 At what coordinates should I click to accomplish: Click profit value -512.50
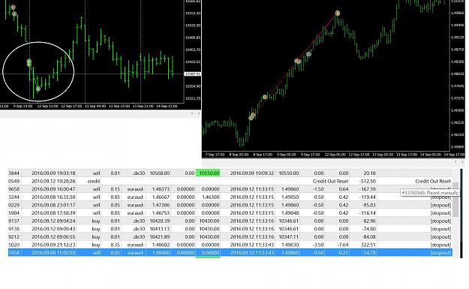(x=368, y=181)
